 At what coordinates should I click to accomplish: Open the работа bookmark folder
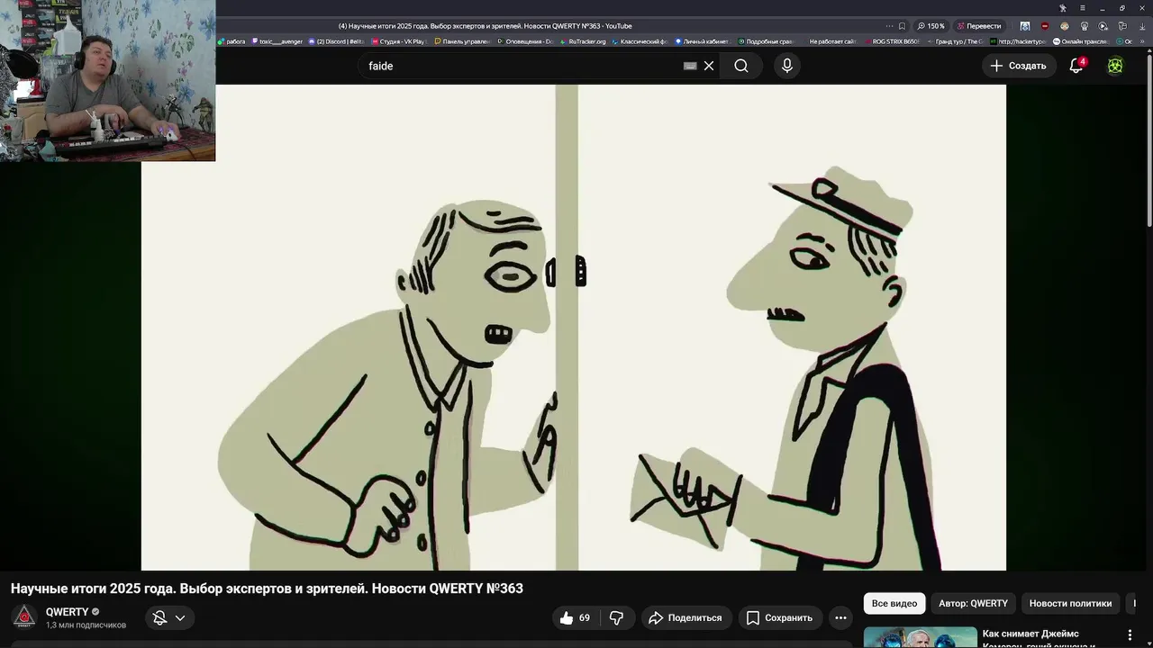[232, 41]
